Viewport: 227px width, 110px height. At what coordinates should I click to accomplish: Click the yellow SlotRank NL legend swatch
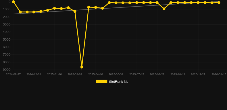[101, 81]
